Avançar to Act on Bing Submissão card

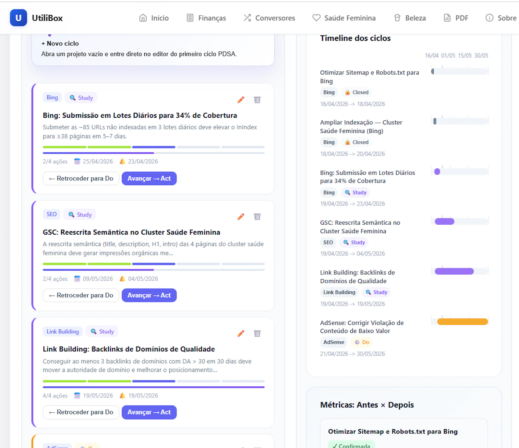(x=149, y=178)
